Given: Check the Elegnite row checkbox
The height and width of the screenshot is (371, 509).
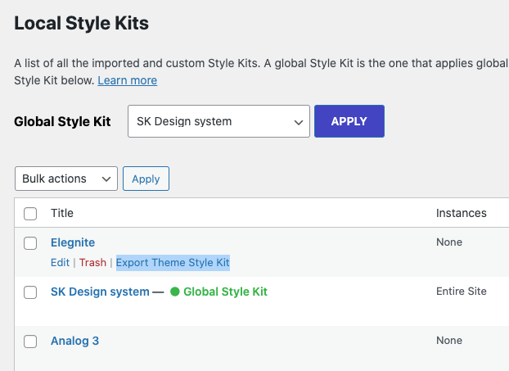Looking at the screenshot, I should (x=30, y=243).
